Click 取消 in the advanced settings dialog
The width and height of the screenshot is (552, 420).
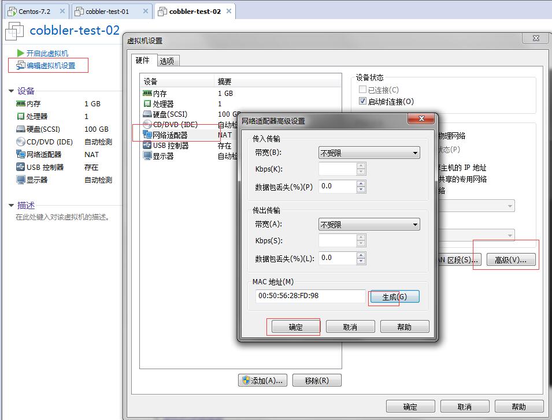tap(350, 327)
